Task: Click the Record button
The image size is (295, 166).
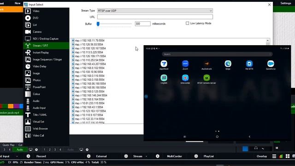Action: tap(41, 156)
